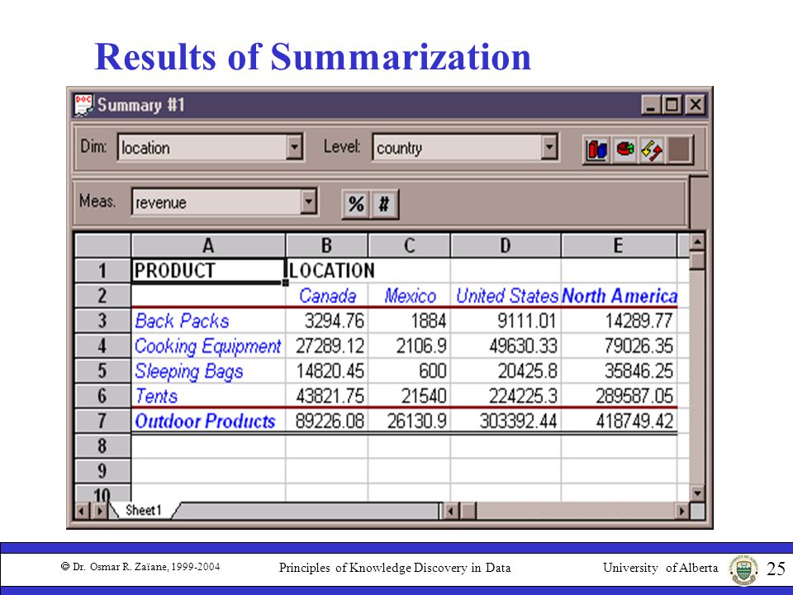793x595 pixels.
Task: Close the Summary #1 window
Action: pyautogui.click(x=696, y=105)
